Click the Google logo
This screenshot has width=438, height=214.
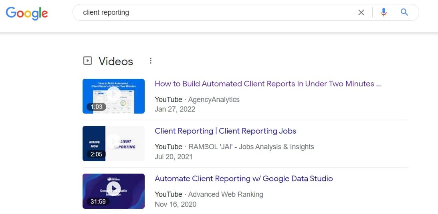27,13
